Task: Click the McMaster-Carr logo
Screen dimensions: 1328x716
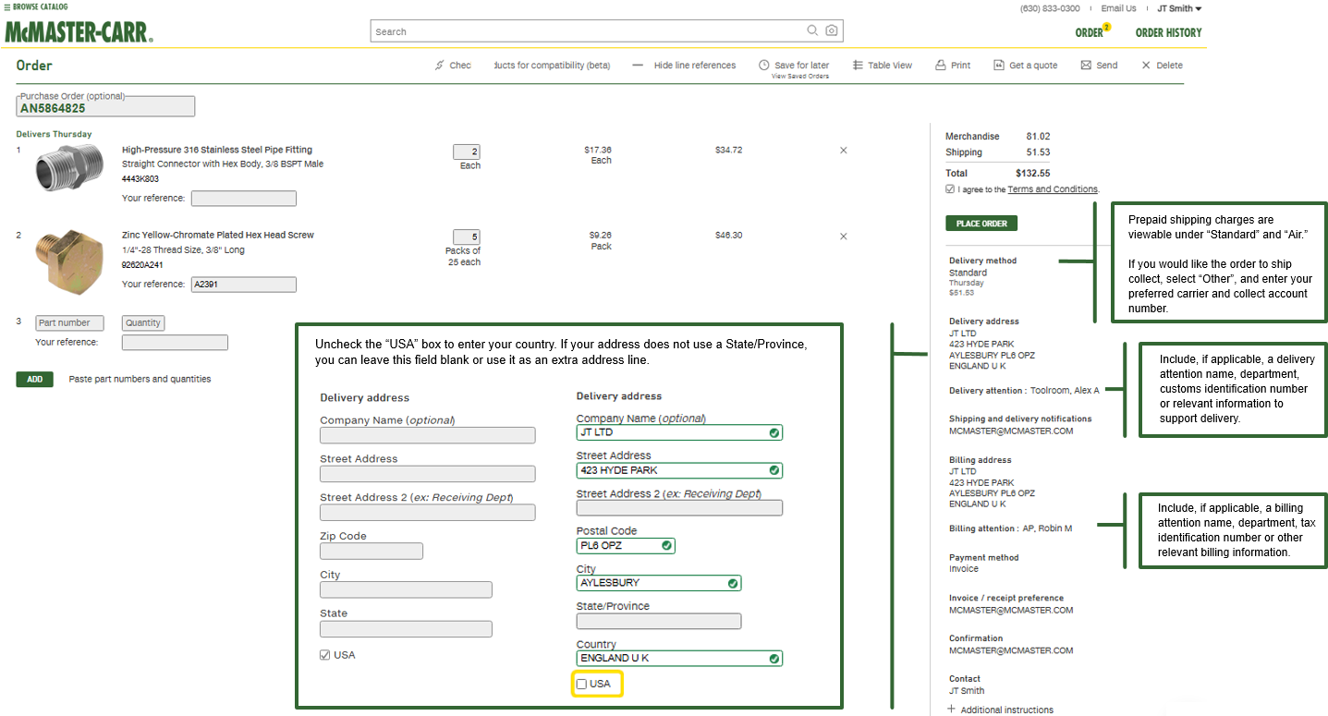Action: (x=79, y=32)
